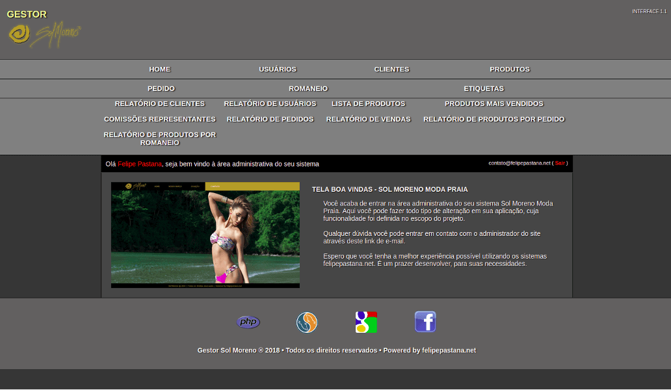The height and width of the screenshot is (390, 671).
Task: Open the Facebook icon in footer
Action: 425,322
